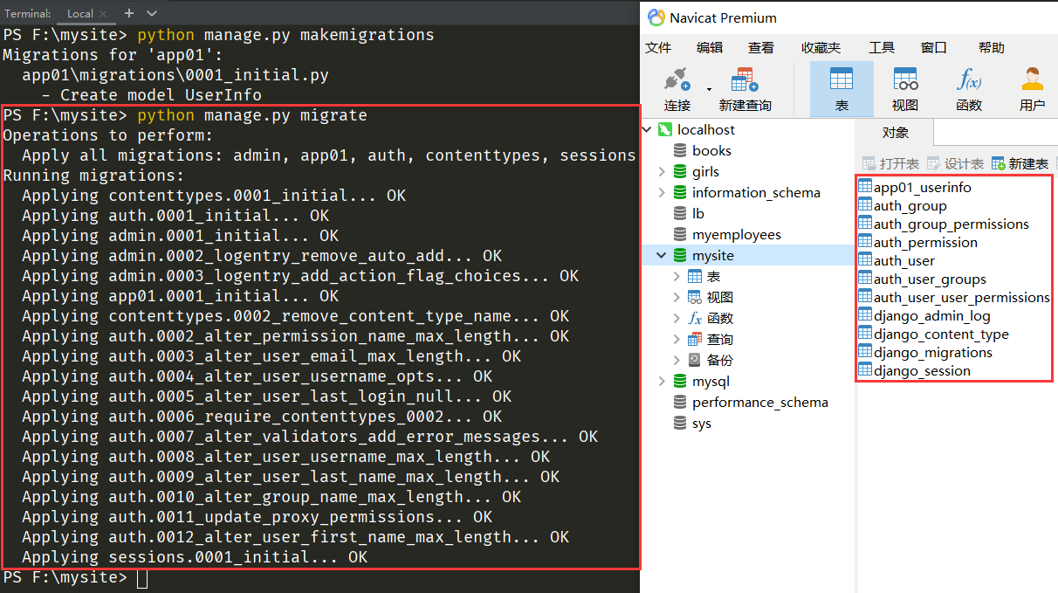
Task: Collapse the mysite database node
Action: point(662,256)
